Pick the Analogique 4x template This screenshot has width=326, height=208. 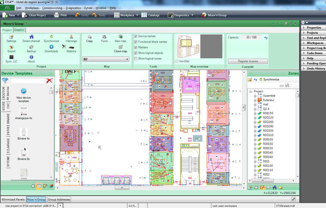click(24, 113)
